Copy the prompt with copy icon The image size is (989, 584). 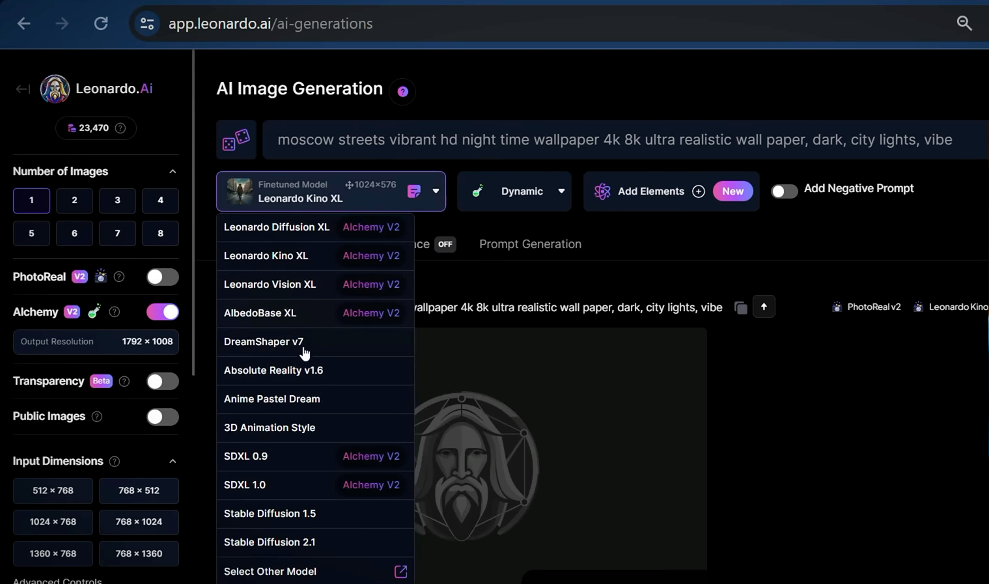[x=741, y=307]
